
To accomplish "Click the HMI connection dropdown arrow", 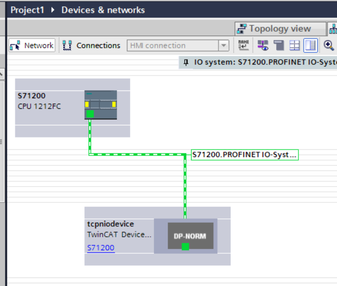I will click(x=223, y=45).
